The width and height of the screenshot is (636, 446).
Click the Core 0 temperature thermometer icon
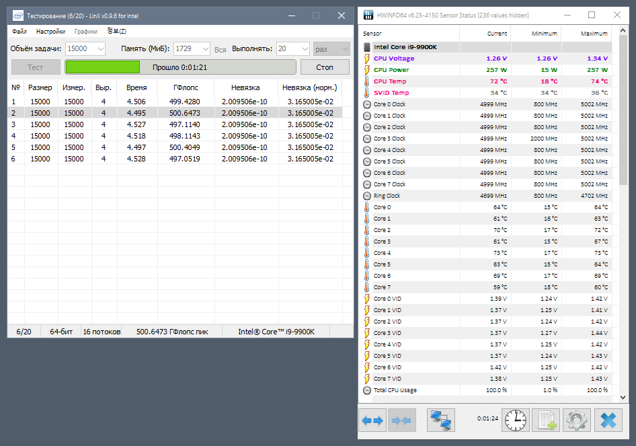(x=366, y=207)
